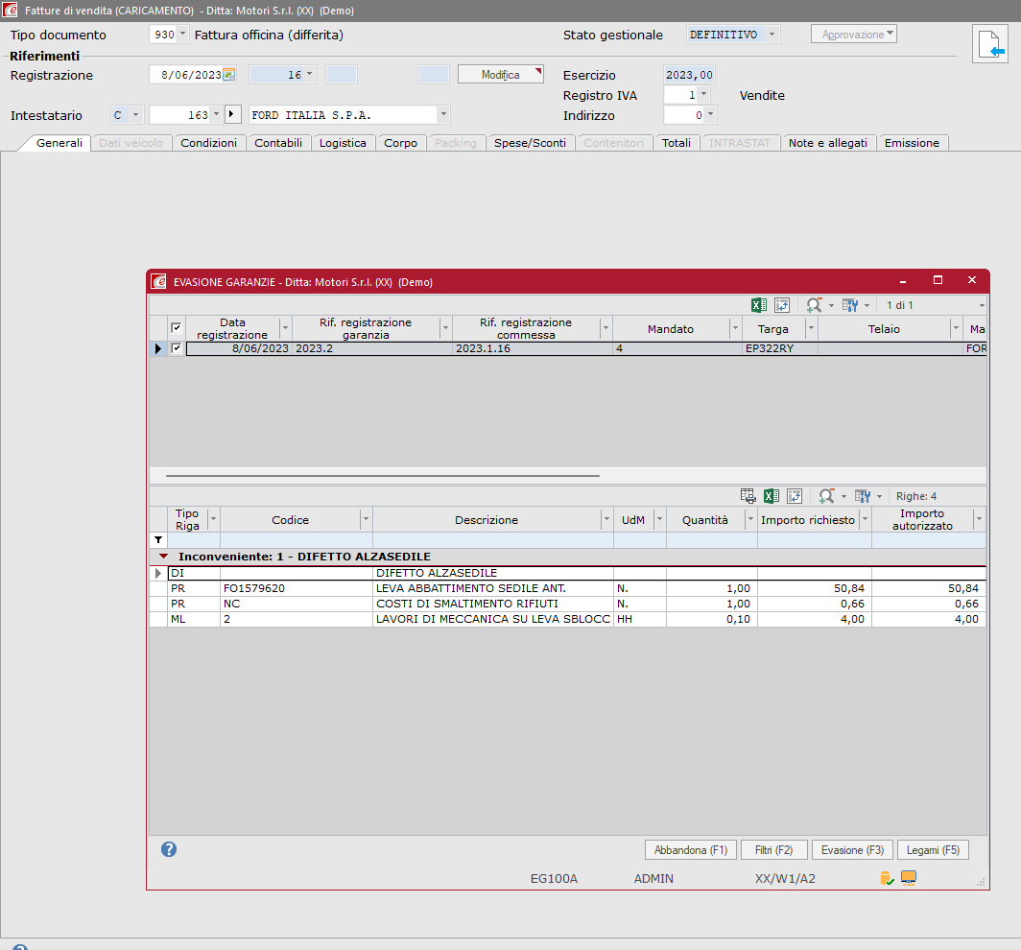Export the lower rows grid to Excel
Viewport: 1021px width, 950px height.
[772, 496]
